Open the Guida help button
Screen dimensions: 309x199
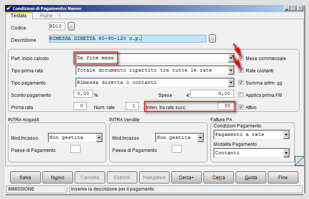point(251,177)
